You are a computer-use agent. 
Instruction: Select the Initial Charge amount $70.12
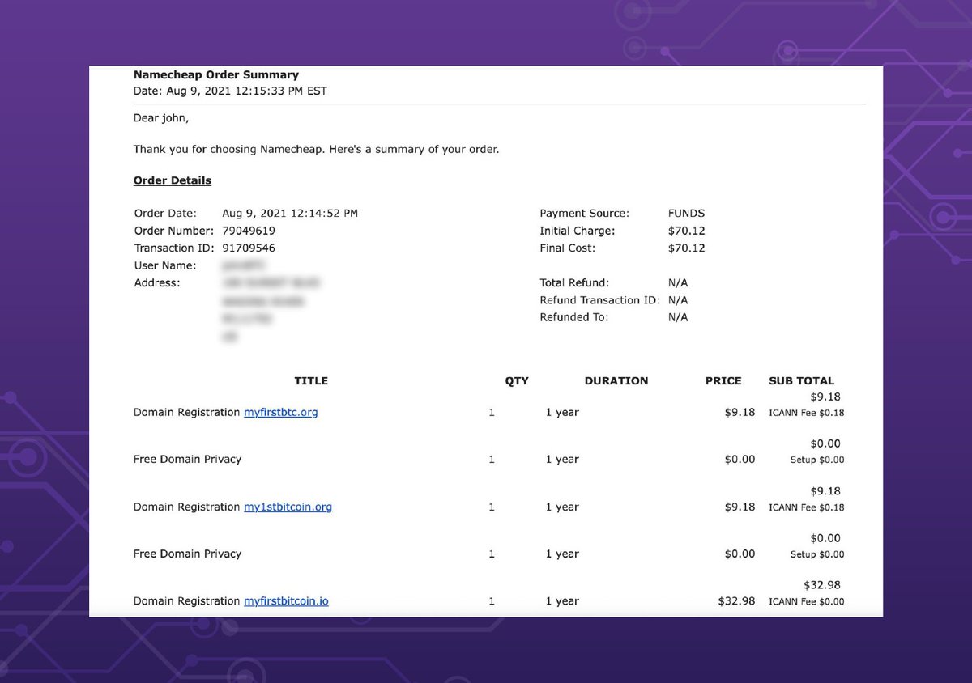pyautogui.click(x=686, y=231)
